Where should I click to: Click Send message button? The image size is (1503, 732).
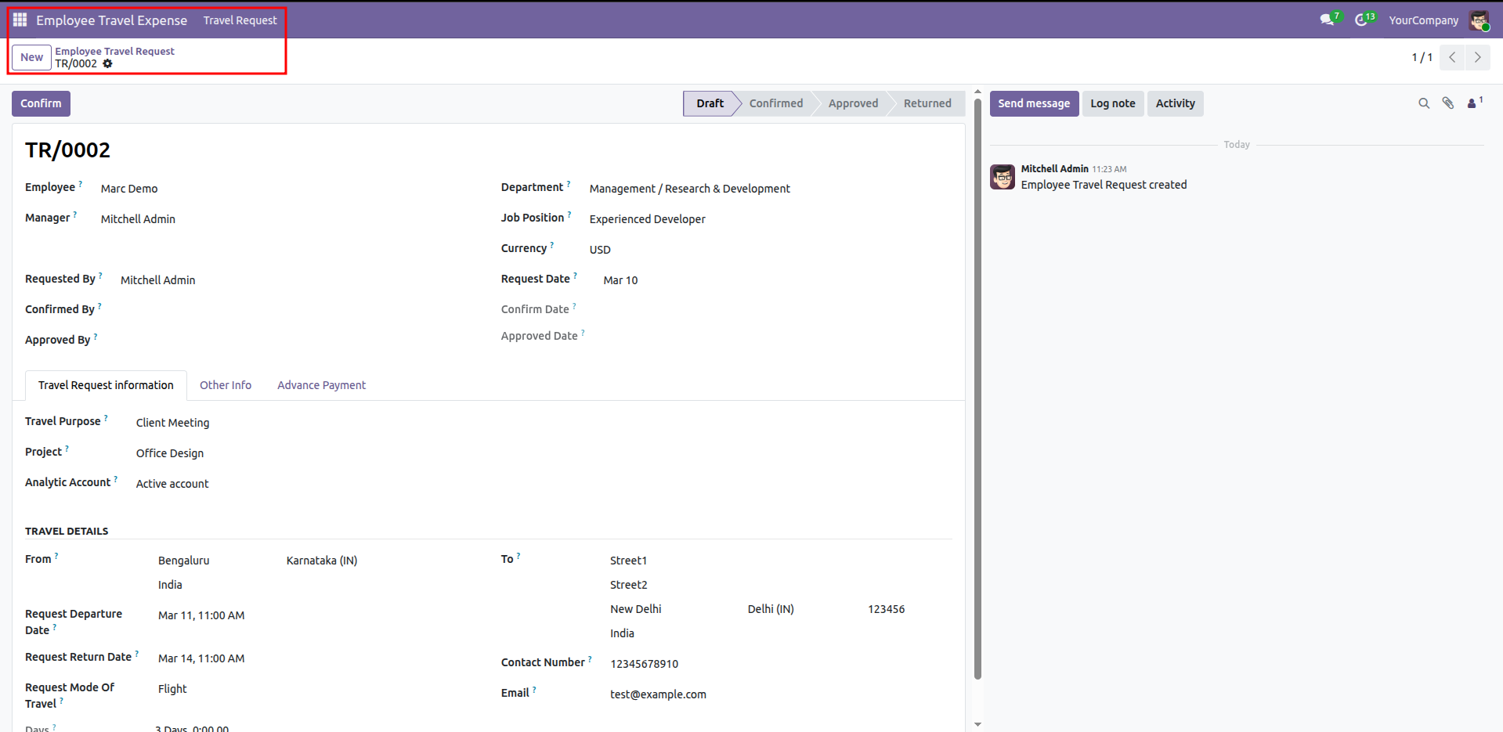[1034, 103]
